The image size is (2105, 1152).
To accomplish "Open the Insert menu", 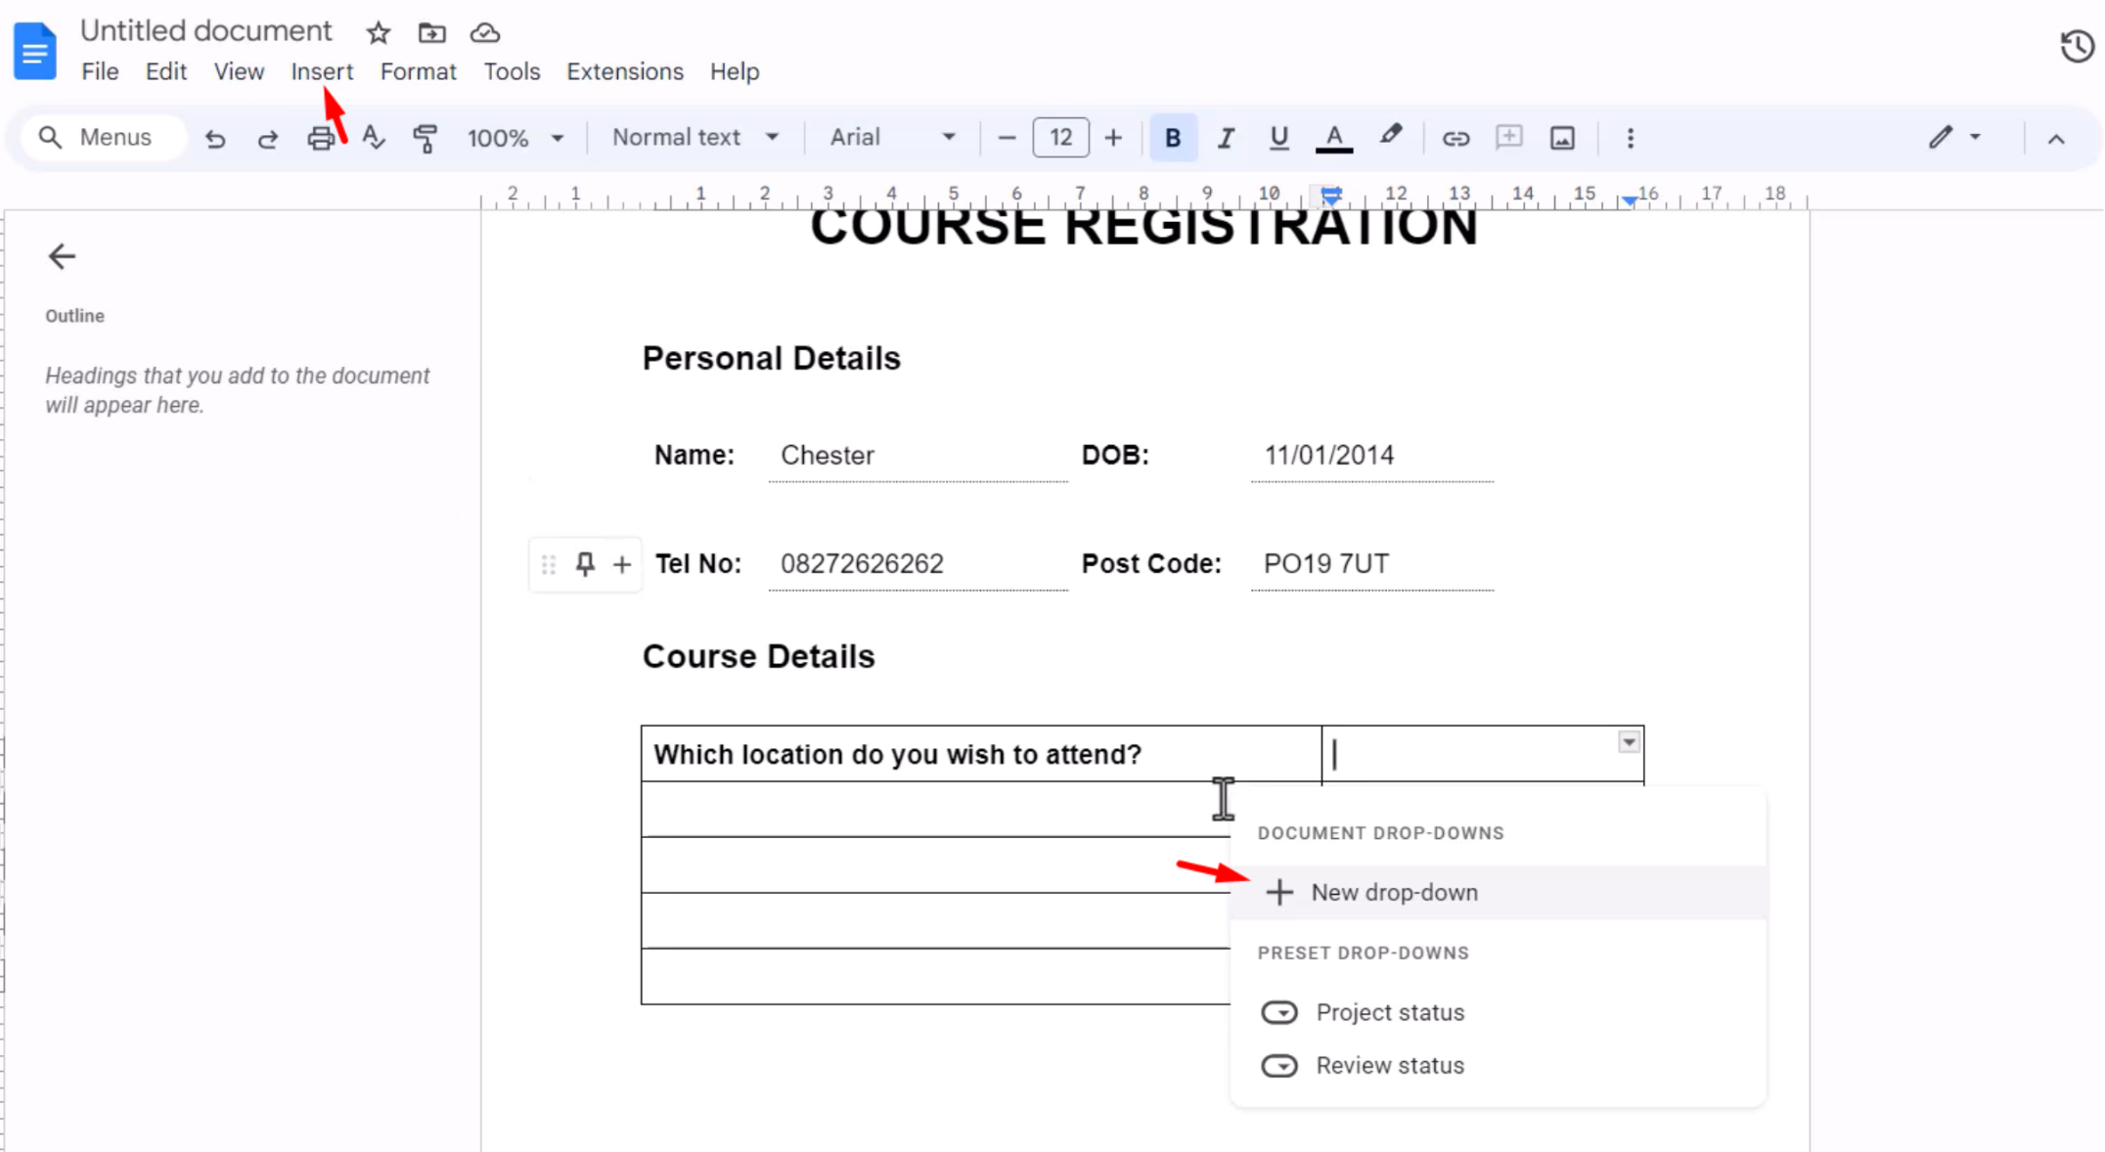I will click(322, 71).
